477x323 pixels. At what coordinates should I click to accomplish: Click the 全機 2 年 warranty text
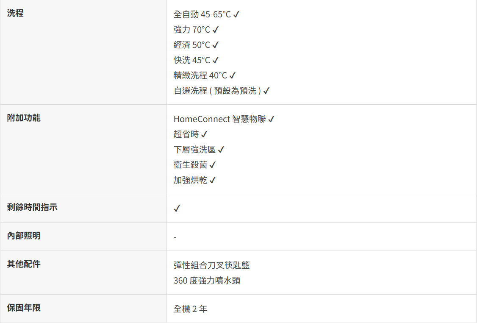pyautogui.click(x=190, y=309)
